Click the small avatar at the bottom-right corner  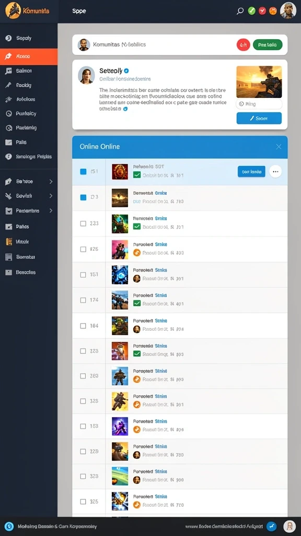tap(290, 526)
